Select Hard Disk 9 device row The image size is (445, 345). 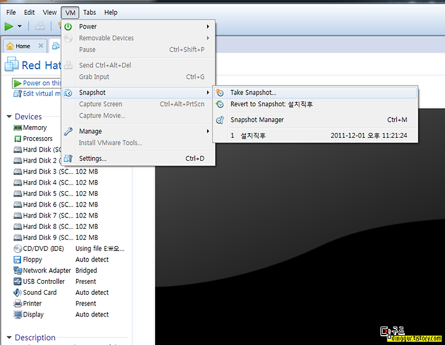pos(56,237)
